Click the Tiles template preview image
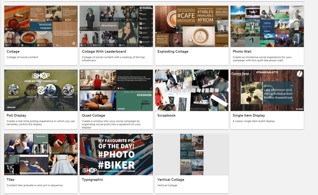Image resolution: width=318 pixels, height=195 pixels. pos(41,154)
